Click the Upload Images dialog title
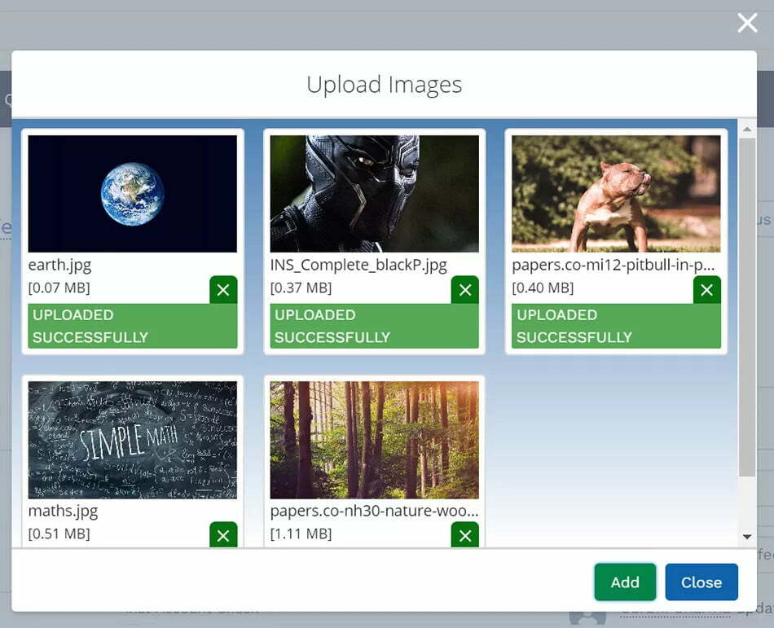 (384, 85)
